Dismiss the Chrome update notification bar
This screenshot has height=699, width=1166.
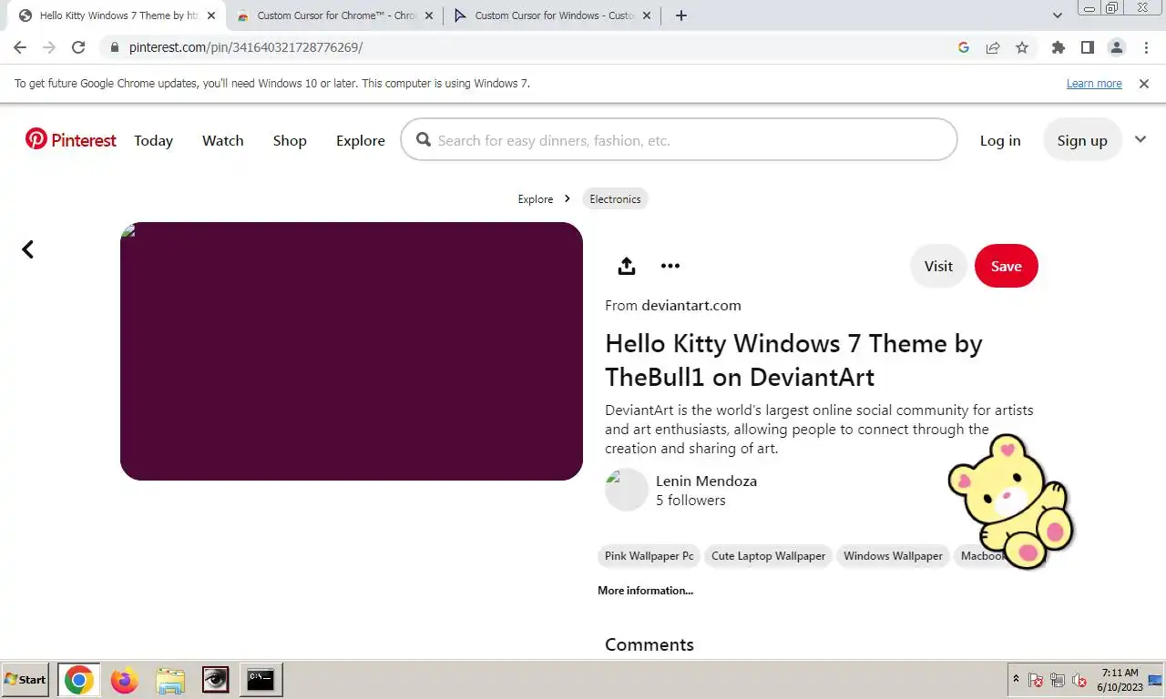1144,83
